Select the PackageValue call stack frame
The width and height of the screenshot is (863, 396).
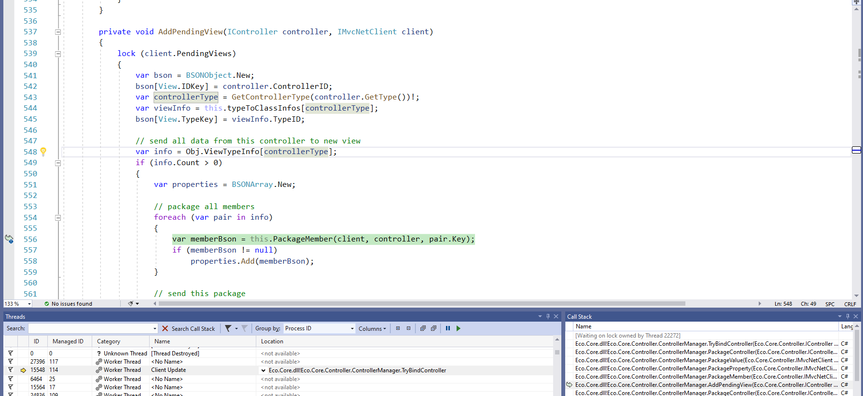pyautogui.click(x=707, y=360)
